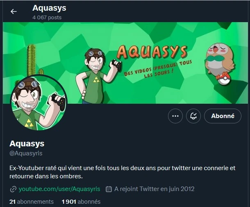Image resolution: width=250 pixels, height=207 pixels.
Task: Click the Aquasys title in the header
Action: pyautogui.click(x=49, y=8)
